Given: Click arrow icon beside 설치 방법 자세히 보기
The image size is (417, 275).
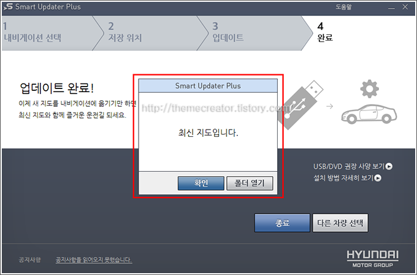Looking at the screenshot, I should point(378,178).
